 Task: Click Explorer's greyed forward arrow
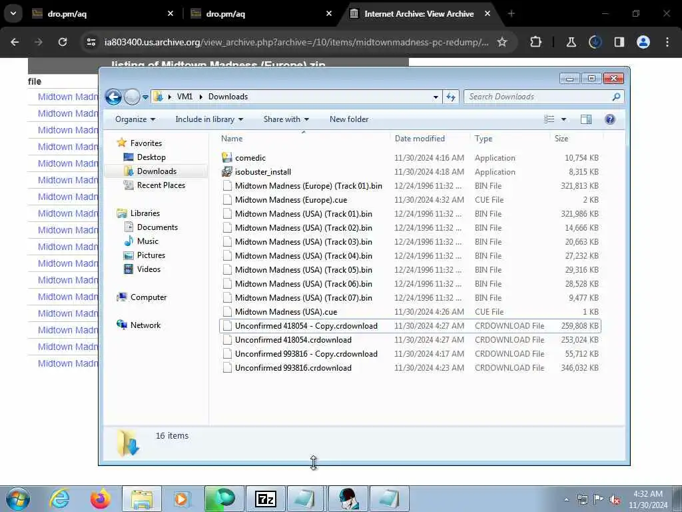[x=132, y=97]
